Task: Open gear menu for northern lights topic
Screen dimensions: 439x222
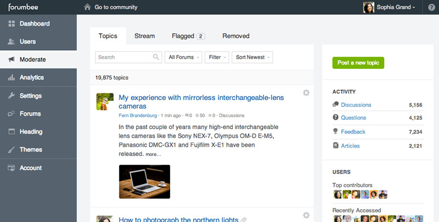Action: tap(307, 215)
